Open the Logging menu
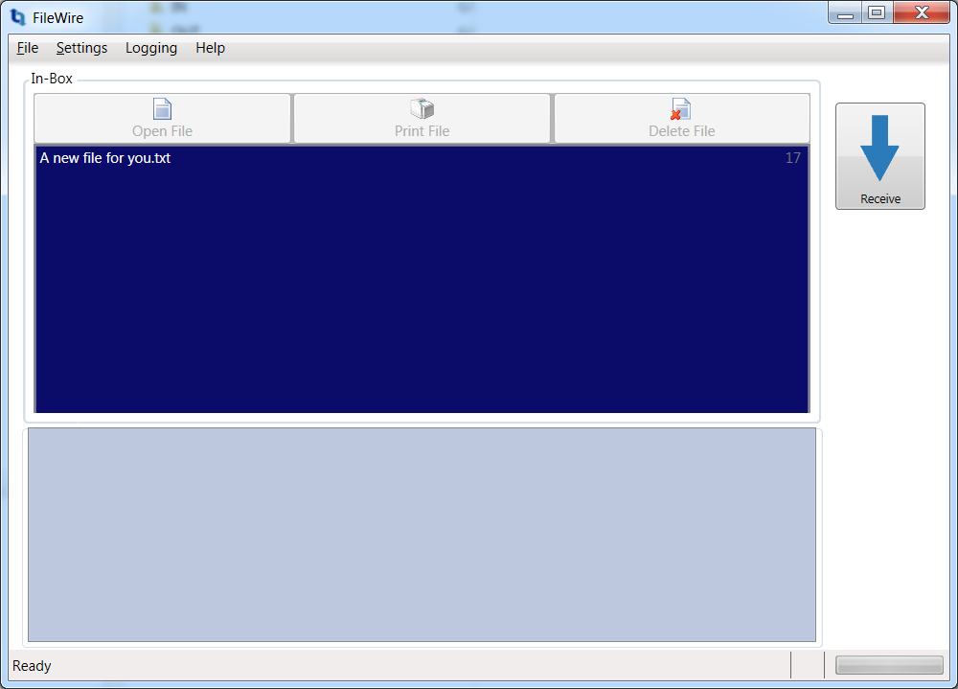 tap(151, 48)
